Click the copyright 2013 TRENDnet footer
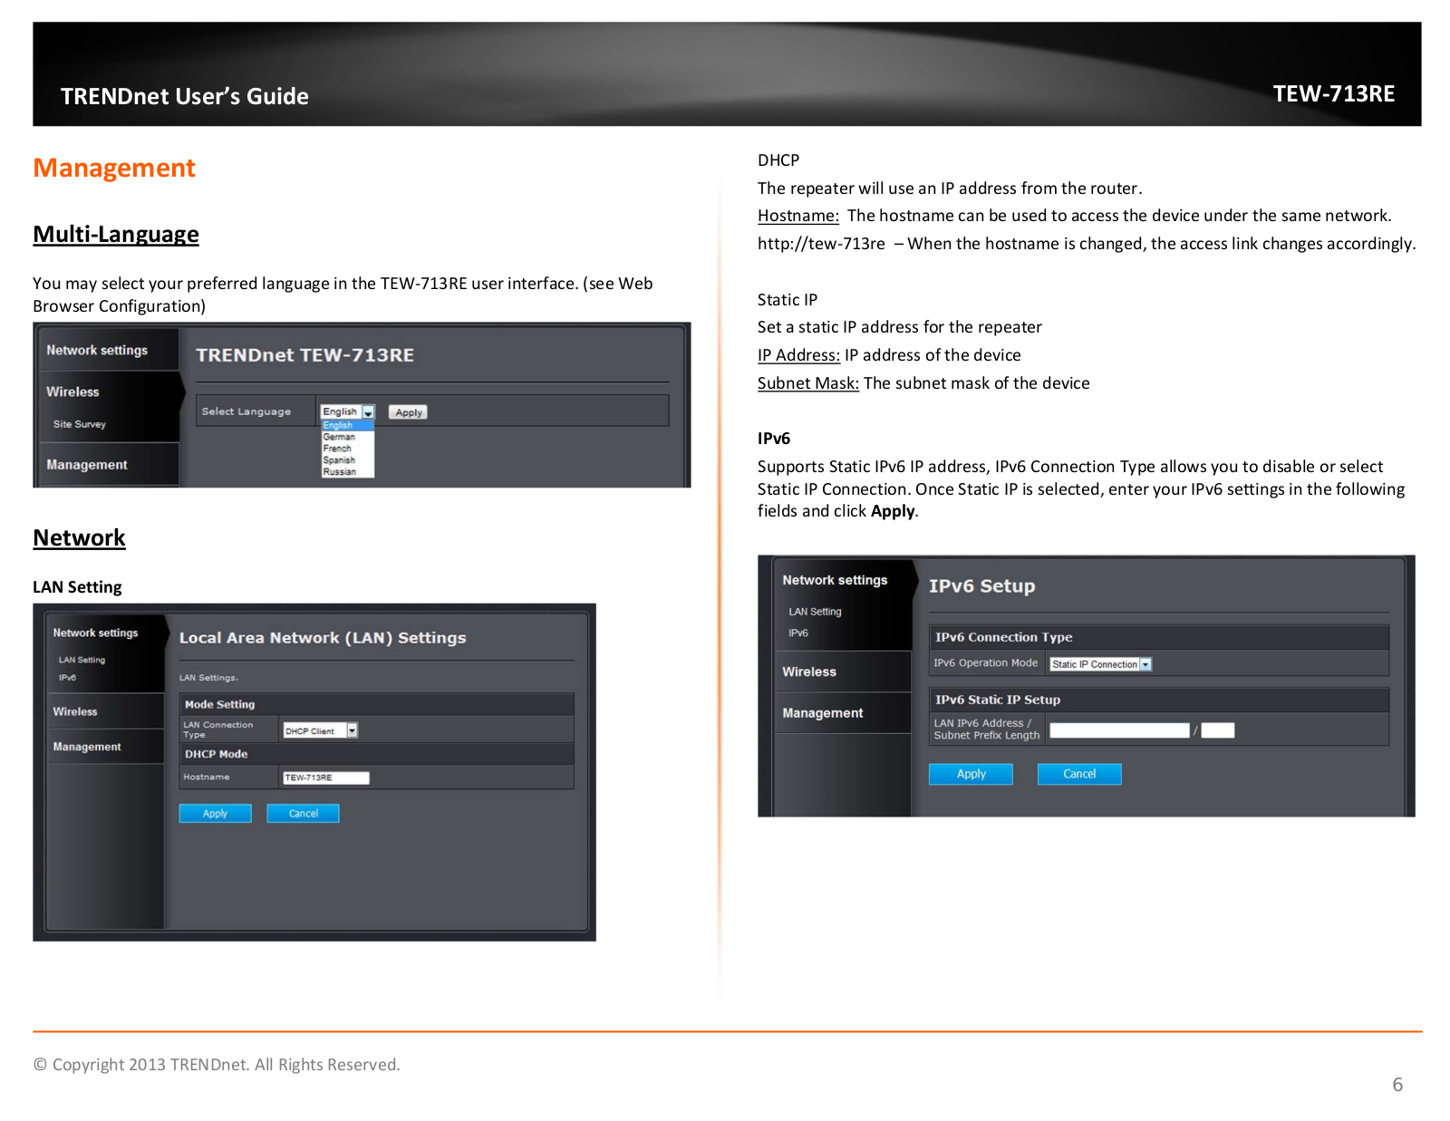The height and width of the screenshot is (1121, 1450). tap(217, 1064)
